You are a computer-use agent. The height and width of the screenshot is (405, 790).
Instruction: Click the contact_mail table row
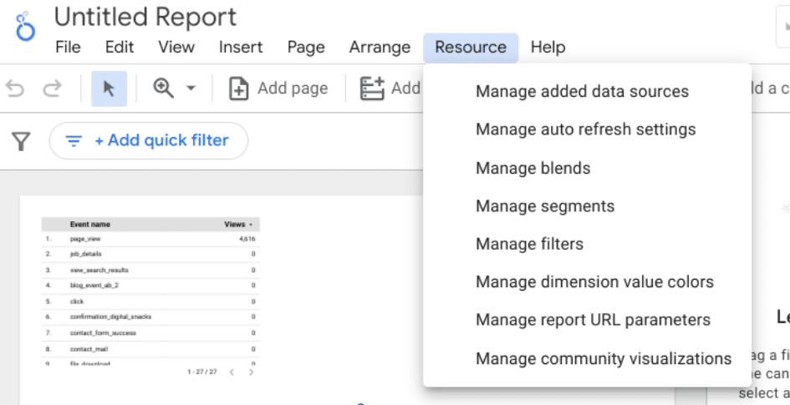click(x=150, y=349)
